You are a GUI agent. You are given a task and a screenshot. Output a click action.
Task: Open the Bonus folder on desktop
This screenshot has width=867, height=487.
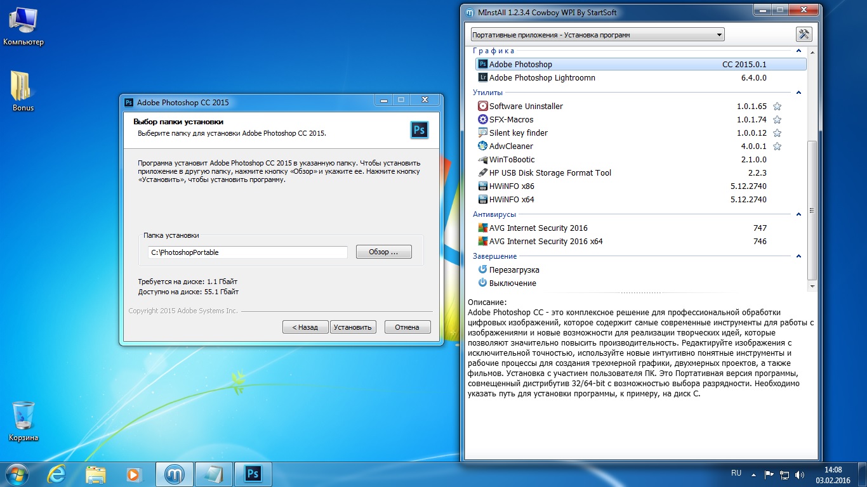tap(23, 91)
